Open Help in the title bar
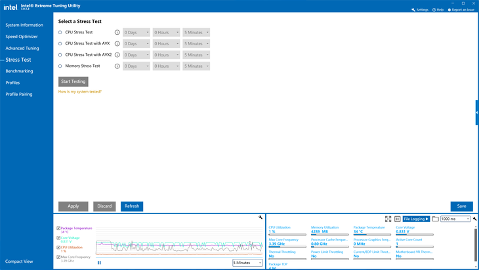This screenshot has height=270, width=479. 438,10
